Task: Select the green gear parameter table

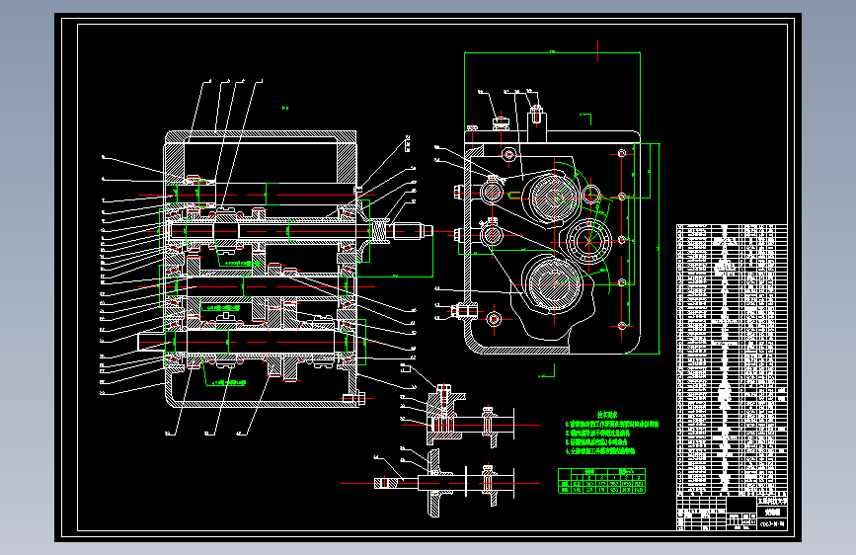Action: [601, 481]
